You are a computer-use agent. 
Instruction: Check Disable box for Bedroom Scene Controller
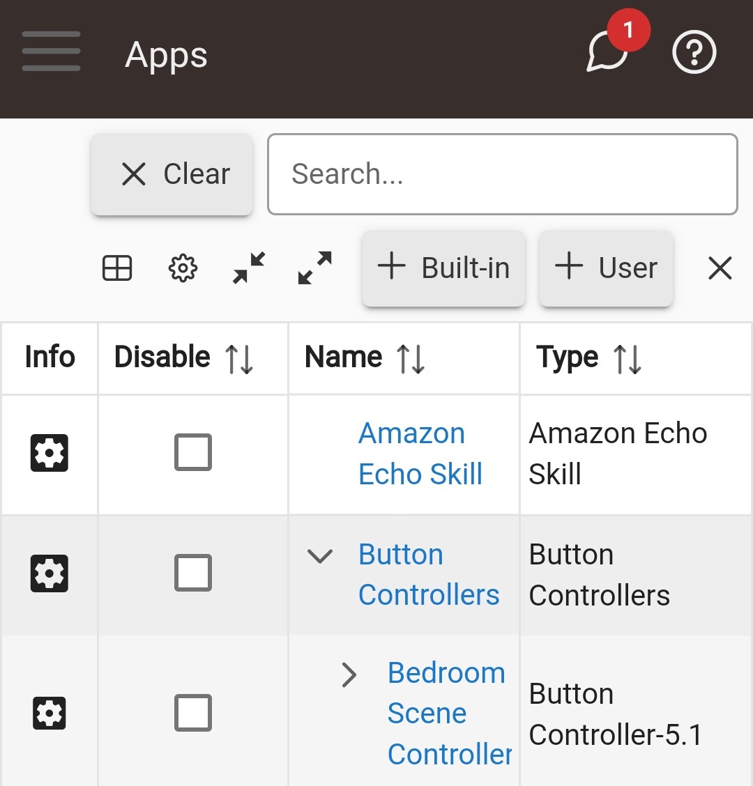pyautogui.click(x=193, y=713)
